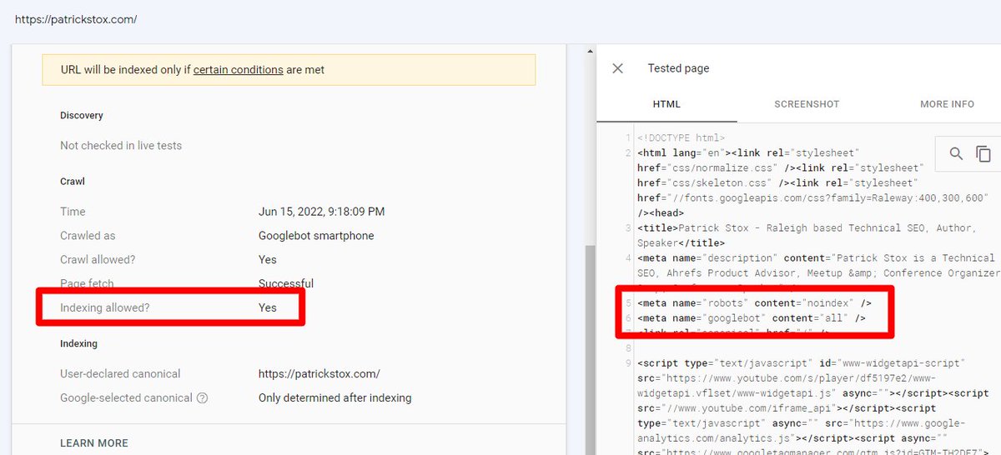1001x455 pixels.
Task: Select the inspected URL patrickstox.com at top
Action: pyautogui.click(x=76, y=19)
